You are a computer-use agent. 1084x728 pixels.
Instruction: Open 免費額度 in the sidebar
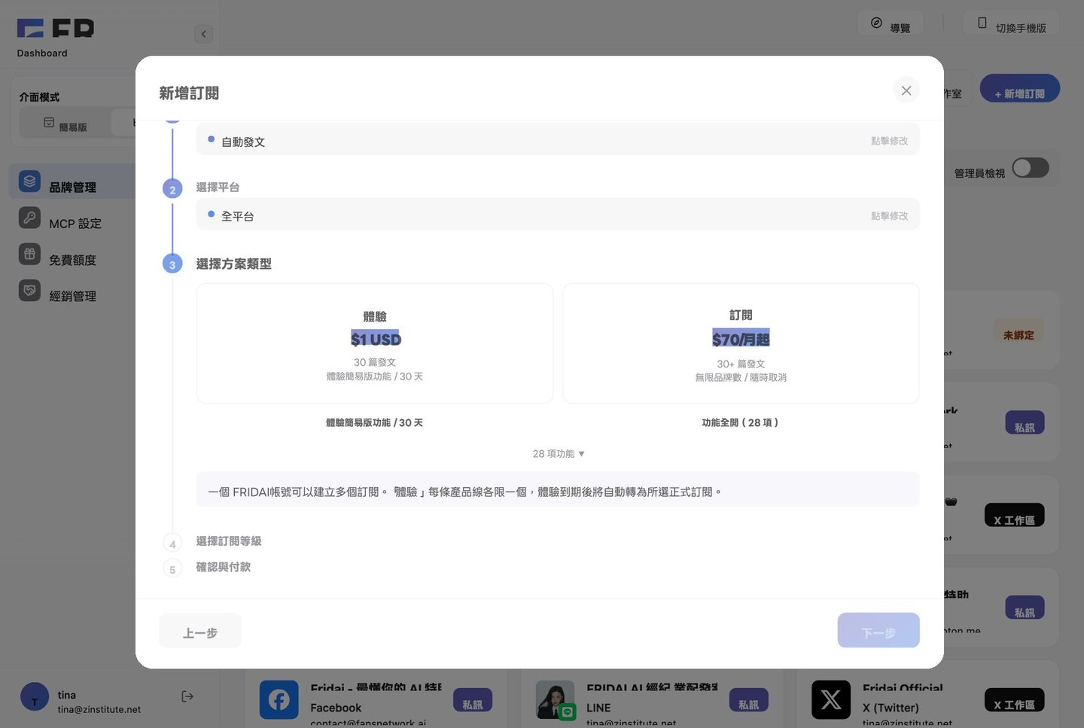coord(73,260)
